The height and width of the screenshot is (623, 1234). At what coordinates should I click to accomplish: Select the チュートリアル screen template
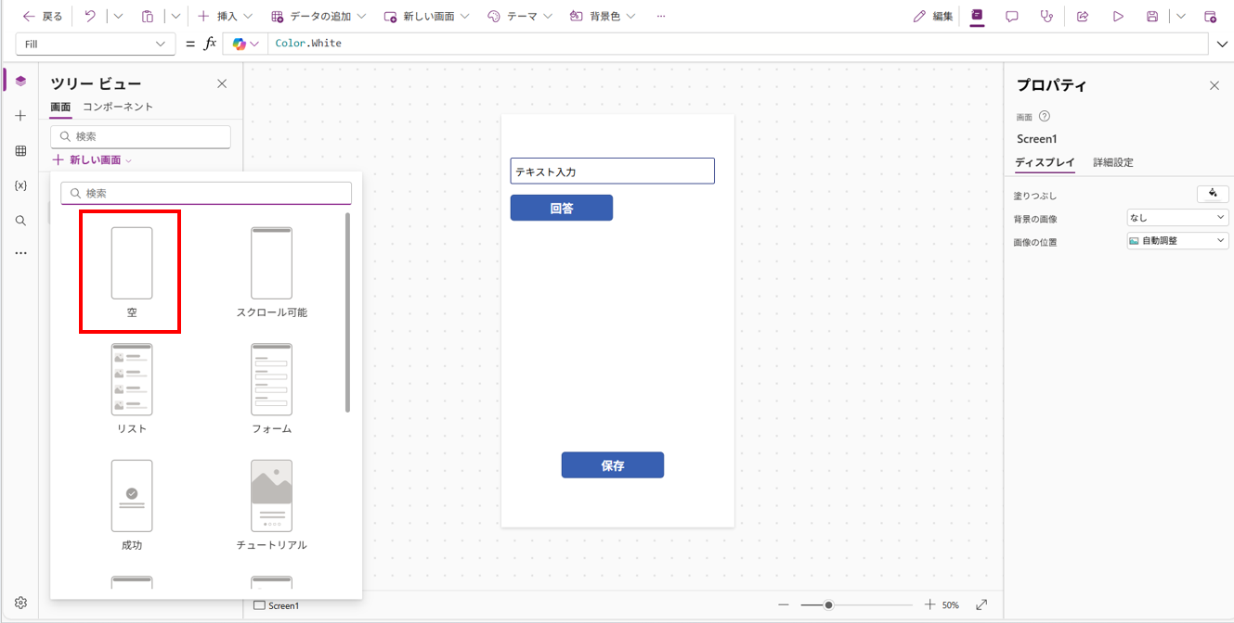point(271,505)
